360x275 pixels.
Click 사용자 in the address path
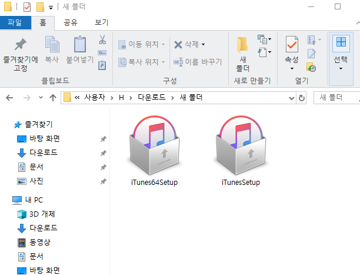click(95, 98)
